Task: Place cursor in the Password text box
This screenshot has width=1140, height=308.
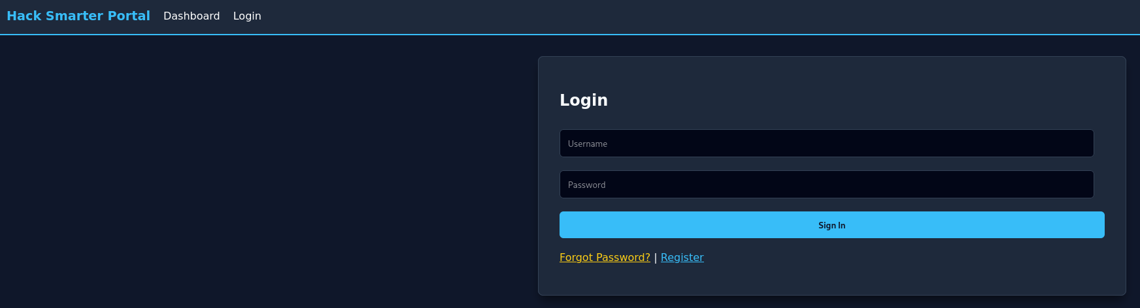Action: coord(826,185)
